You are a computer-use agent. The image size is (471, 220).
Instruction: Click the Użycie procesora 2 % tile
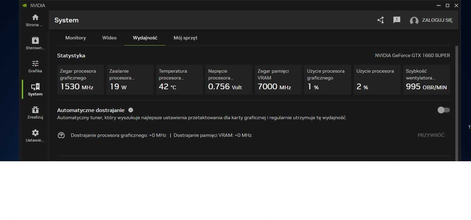377,79
